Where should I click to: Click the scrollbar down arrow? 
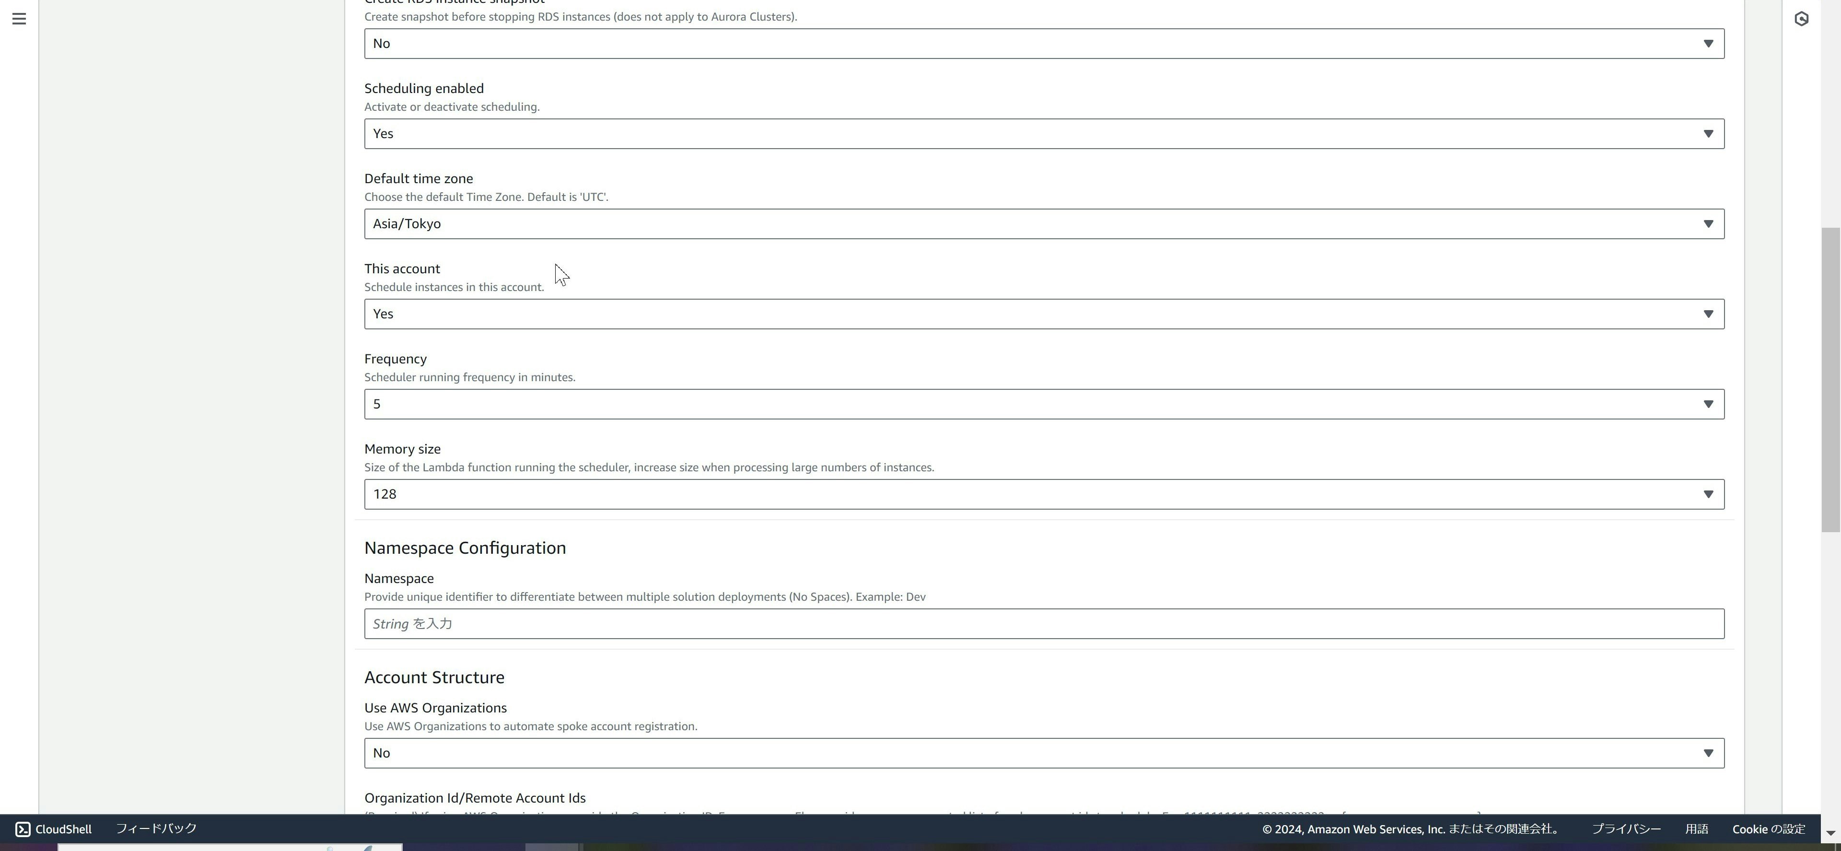(x=1830, y=833)
